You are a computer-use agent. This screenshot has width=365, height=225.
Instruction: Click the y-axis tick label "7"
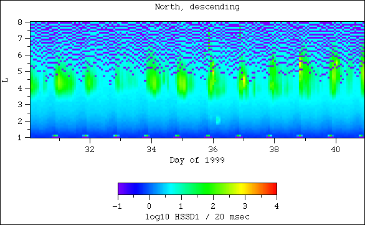click(20, 38)
